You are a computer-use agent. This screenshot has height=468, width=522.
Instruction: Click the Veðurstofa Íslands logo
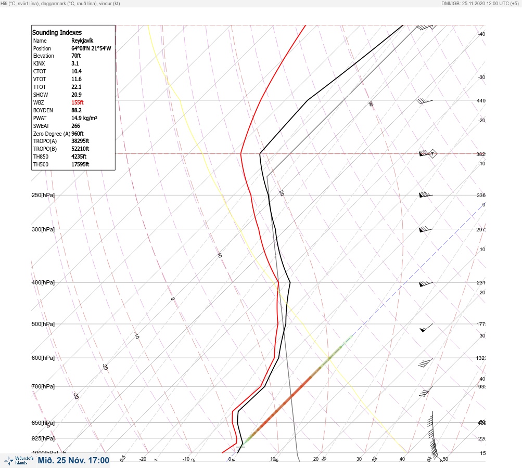(19, 460)
